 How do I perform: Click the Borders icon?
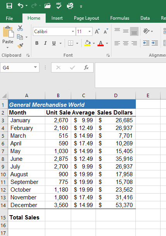tap(70, 43)
